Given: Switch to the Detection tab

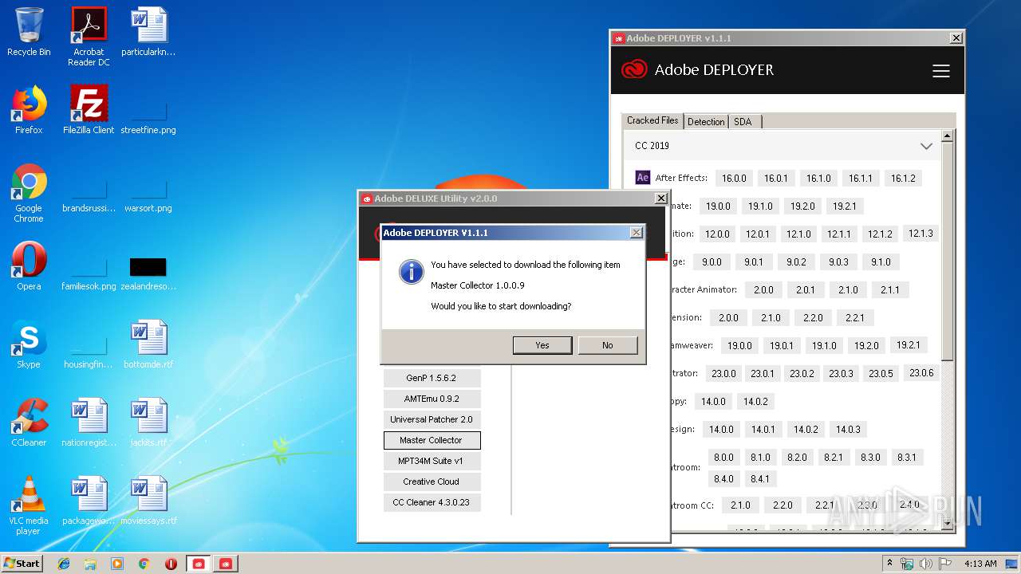Looking at the screenshot, I should [x=706, y=121].
